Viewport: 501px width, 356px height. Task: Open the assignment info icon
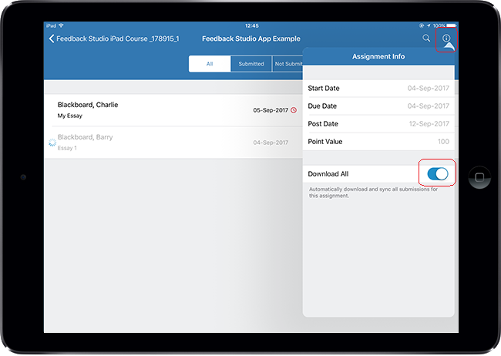point(446,38)
